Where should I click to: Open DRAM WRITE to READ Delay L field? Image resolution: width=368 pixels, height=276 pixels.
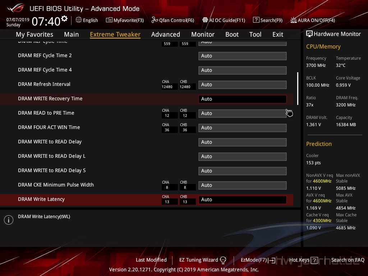click(243, 157)
